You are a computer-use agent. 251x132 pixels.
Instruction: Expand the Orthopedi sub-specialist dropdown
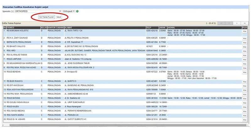coord(69,11)
